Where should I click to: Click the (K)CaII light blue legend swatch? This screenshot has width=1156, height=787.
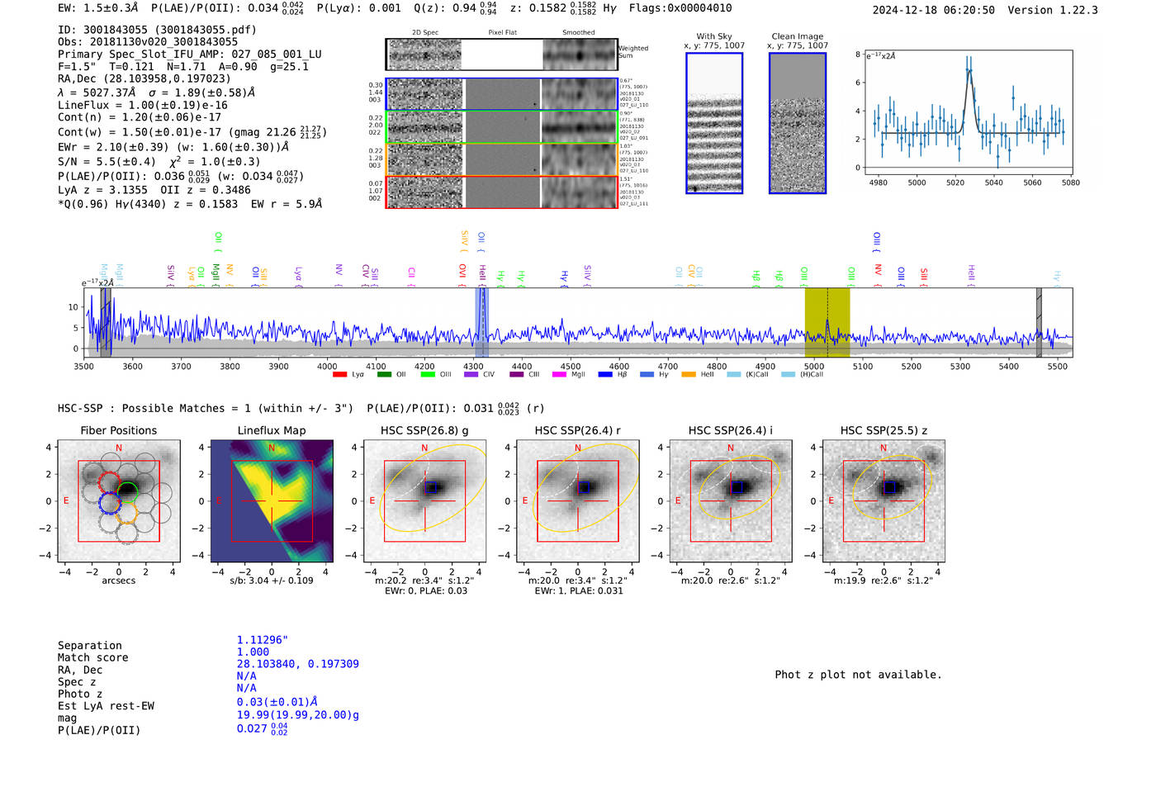pos(733,375)
